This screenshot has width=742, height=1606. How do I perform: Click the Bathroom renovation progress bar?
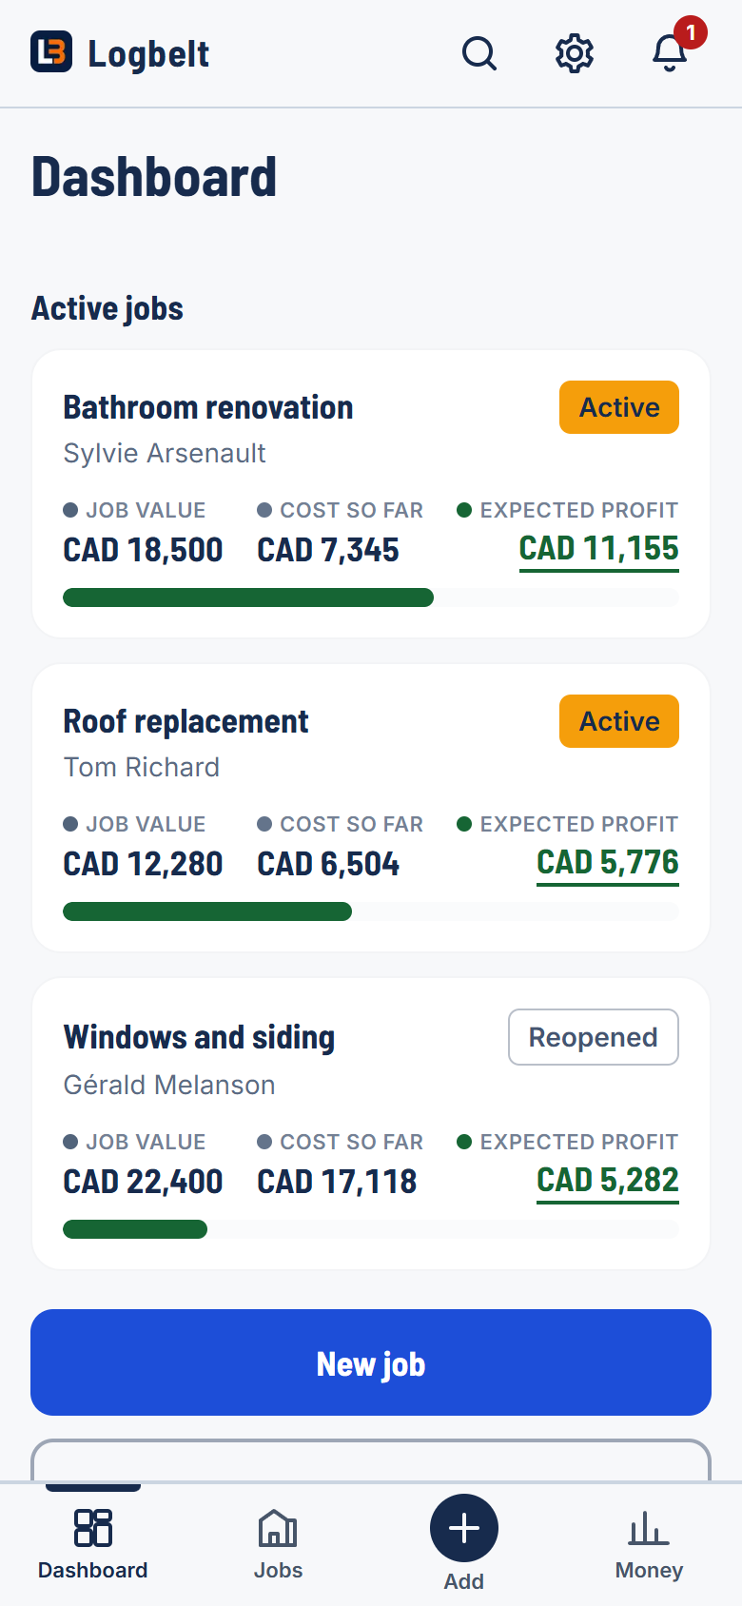pyautogui.click(x=371, y=597)
